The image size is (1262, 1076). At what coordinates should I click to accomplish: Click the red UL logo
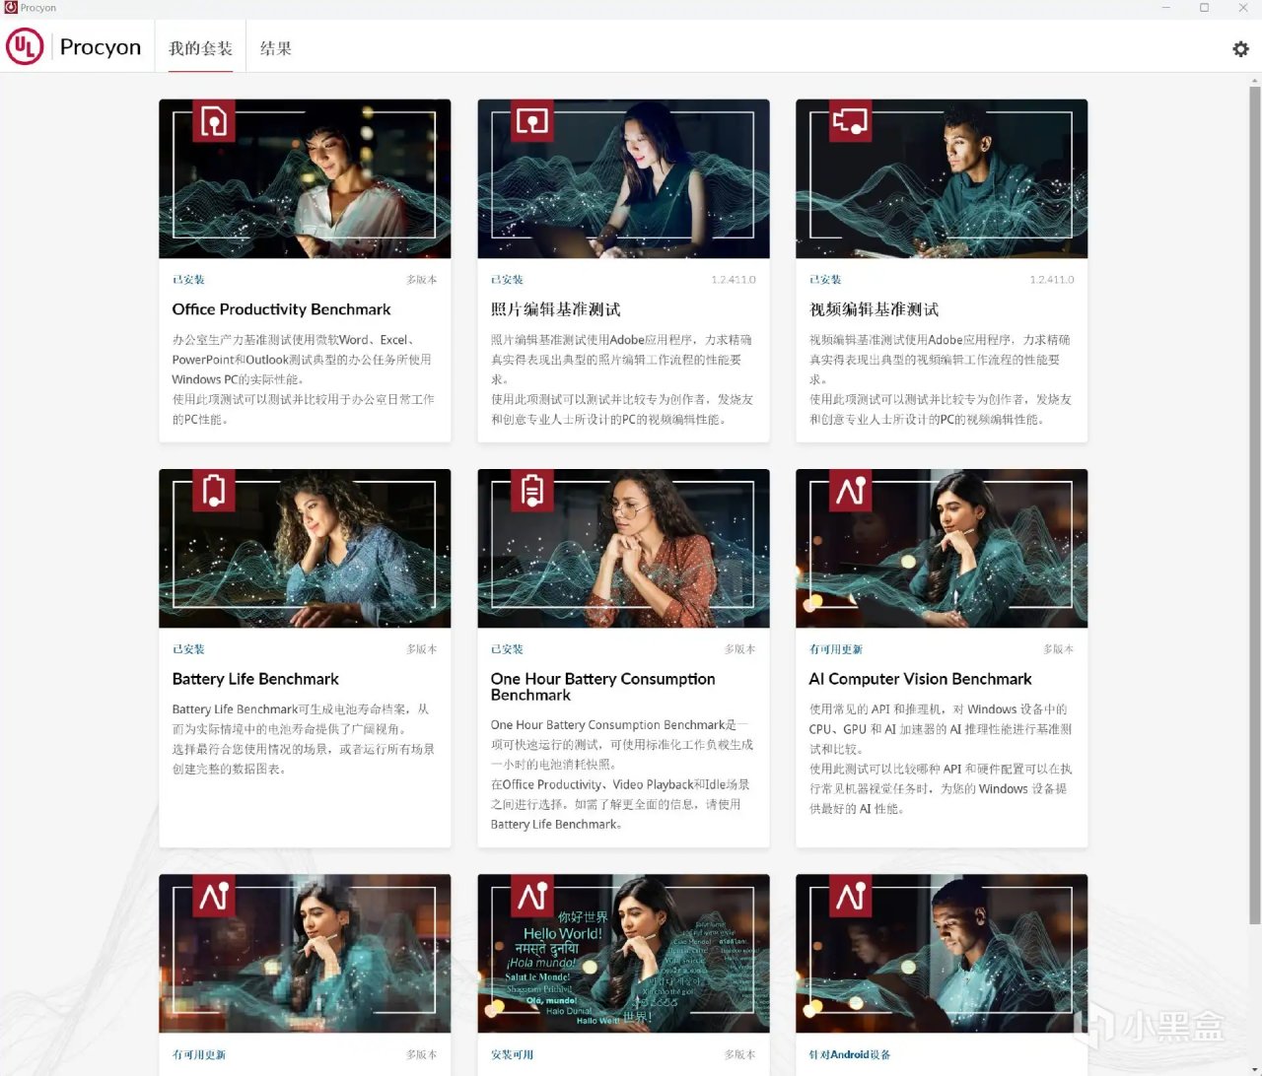[25, 46]
